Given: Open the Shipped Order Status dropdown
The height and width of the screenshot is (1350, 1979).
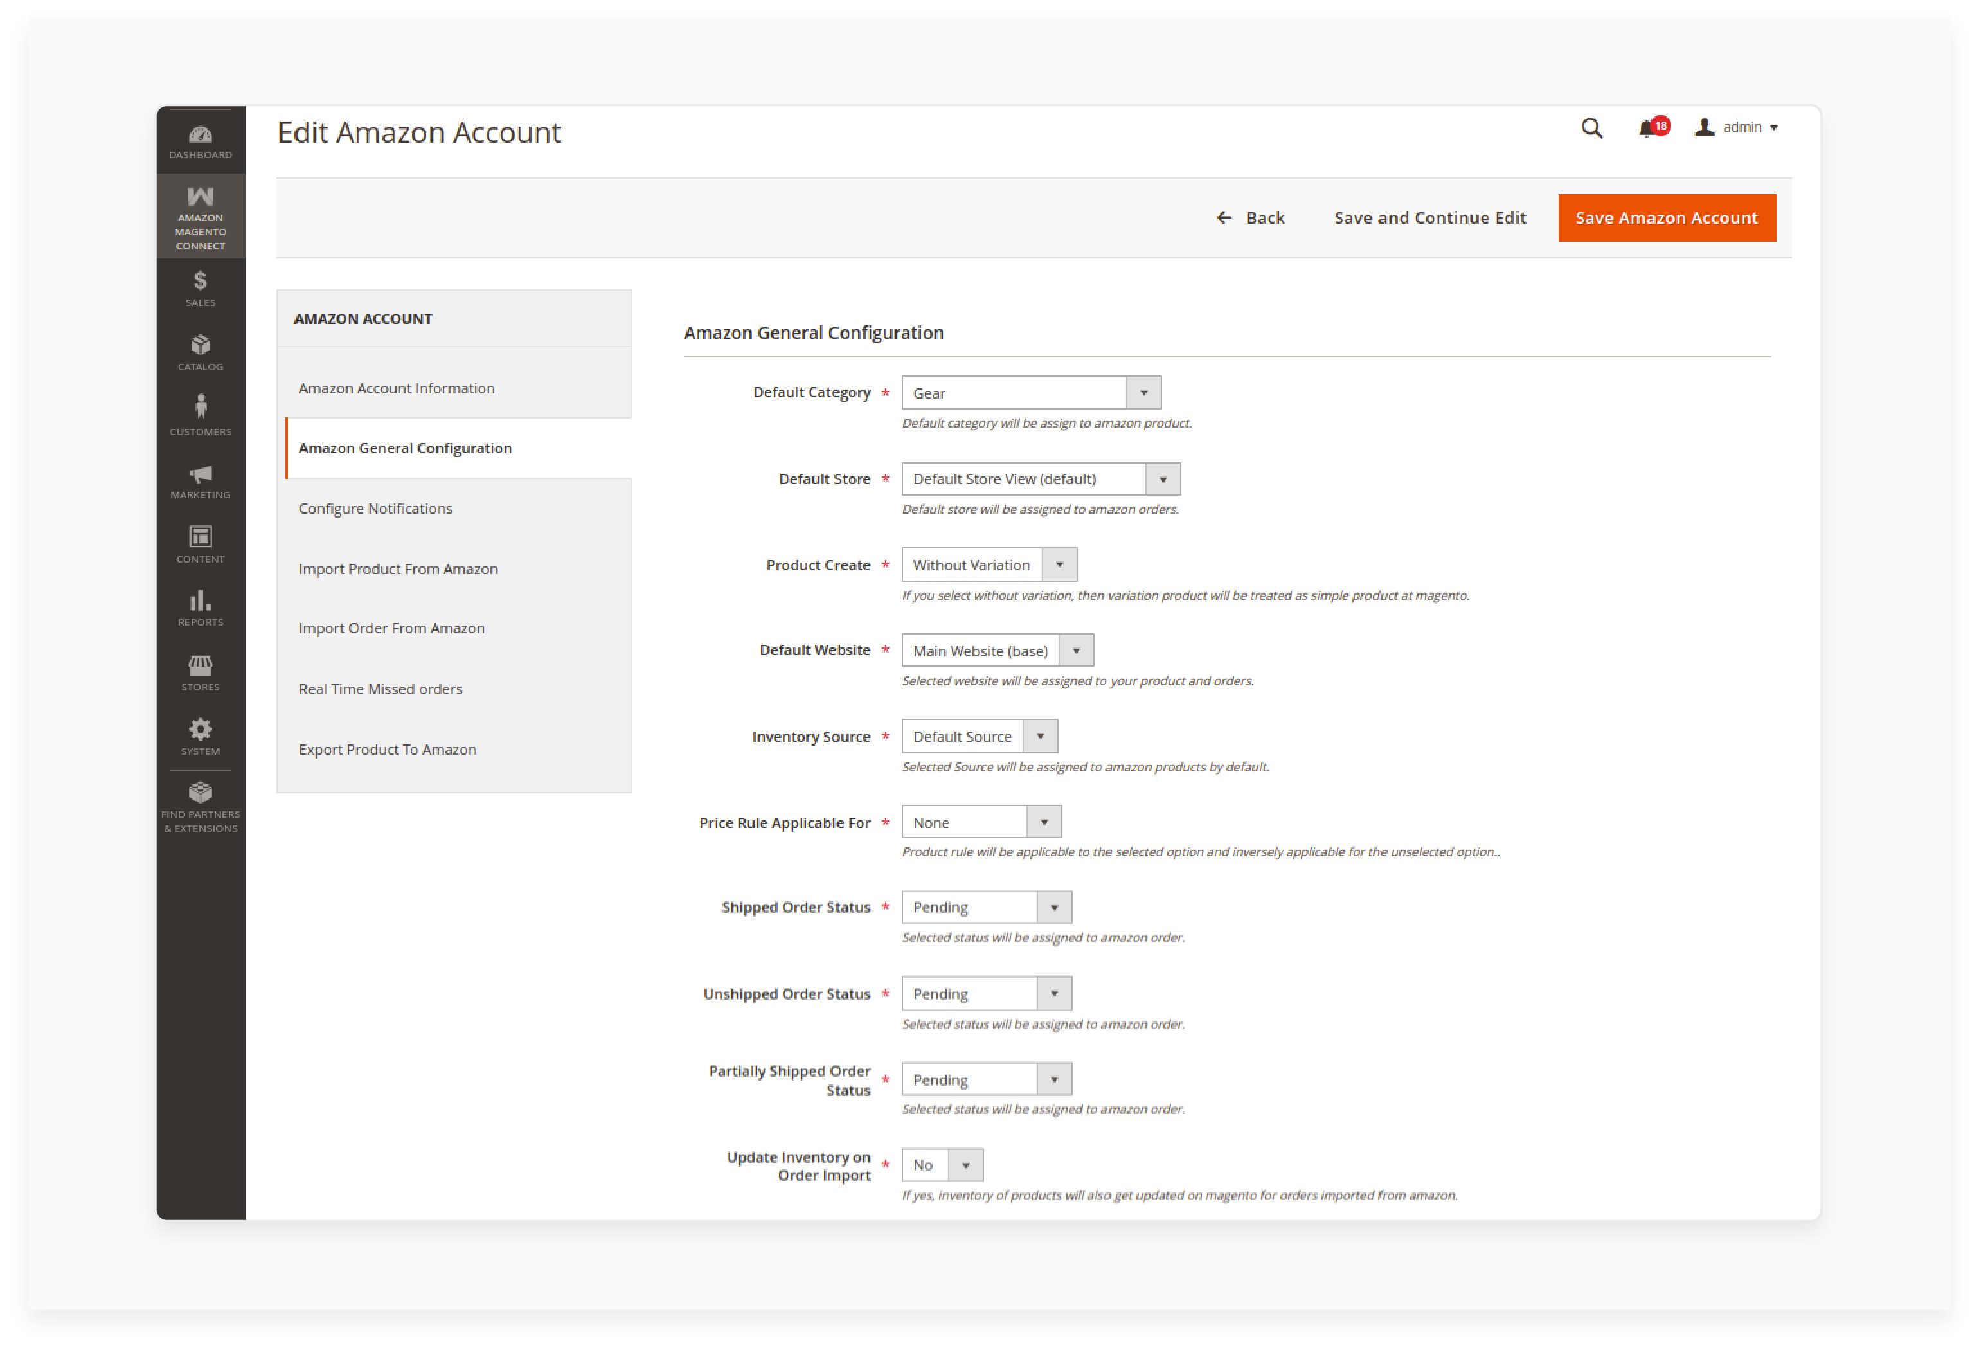Looking at the screenshot, I should click(986, 908).
